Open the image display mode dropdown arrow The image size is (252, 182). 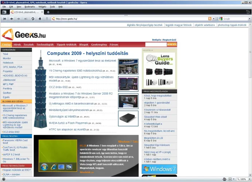coord(234,179)
